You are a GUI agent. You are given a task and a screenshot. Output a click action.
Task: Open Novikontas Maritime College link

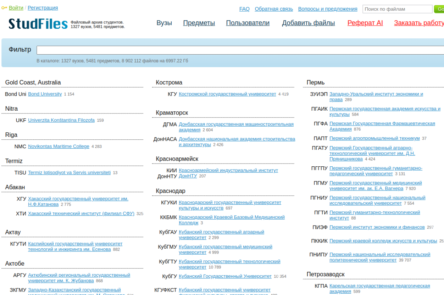pyautogui.click(x=59, y=147)
